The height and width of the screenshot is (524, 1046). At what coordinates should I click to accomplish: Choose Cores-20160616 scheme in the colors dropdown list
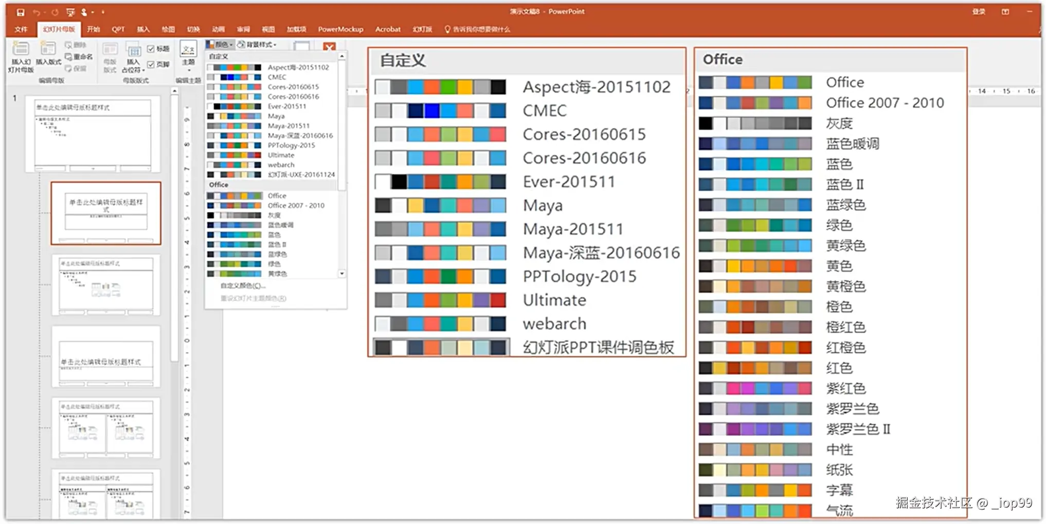pyautogui.click(x=272, y=97)
